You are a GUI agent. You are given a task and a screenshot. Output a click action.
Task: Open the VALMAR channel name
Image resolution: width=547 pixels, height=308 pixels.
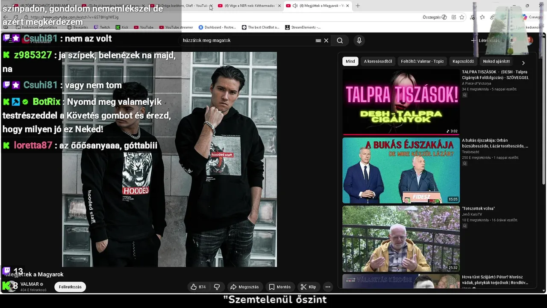(29, 284)
